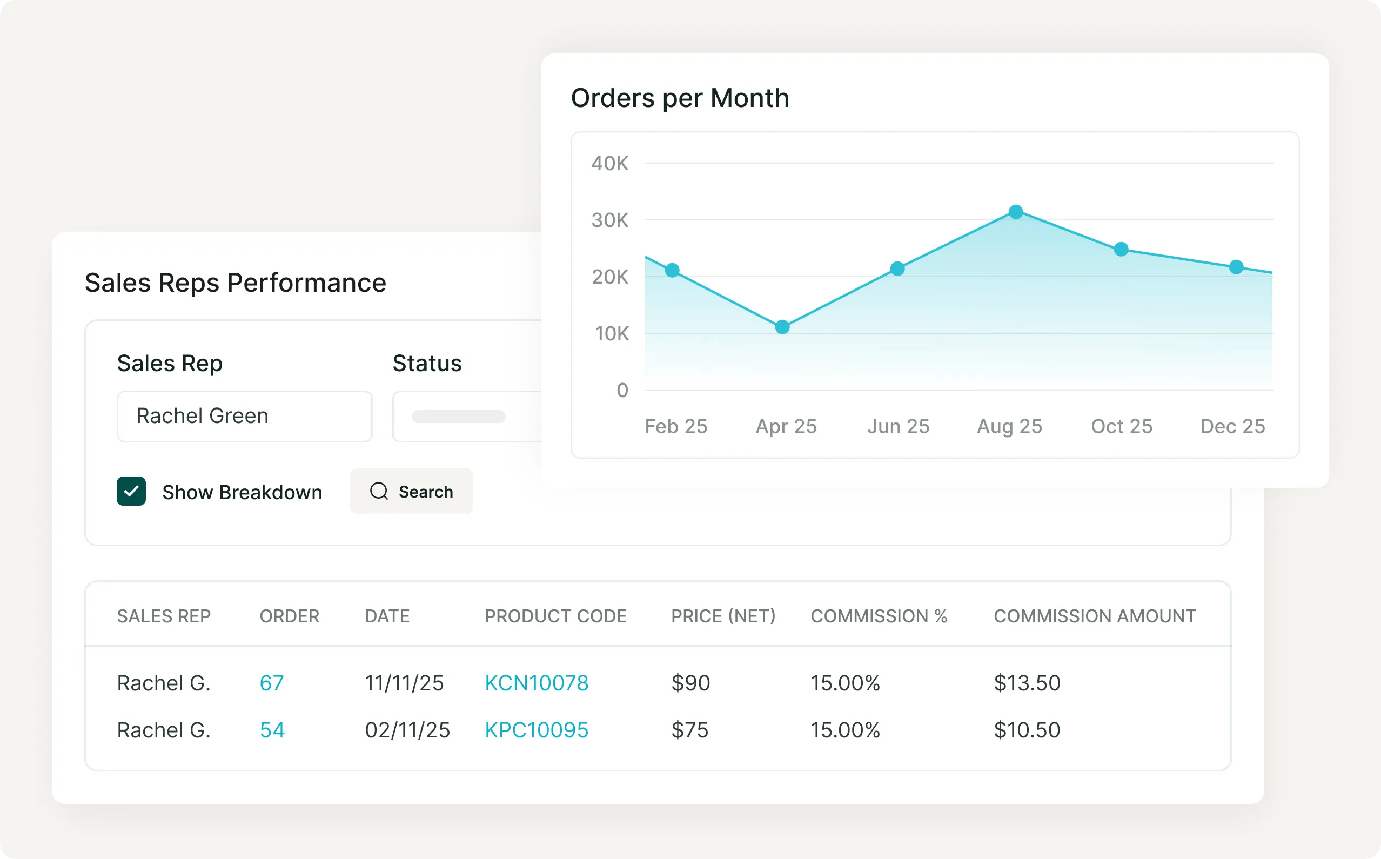
Task: Sort by the Sales Rep column header
Action: point(164,616)
